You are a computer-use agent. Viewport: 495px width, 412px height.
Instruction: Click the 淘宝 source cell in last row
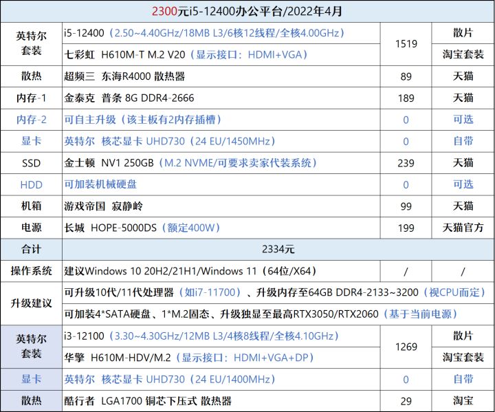tap(463, 401)
